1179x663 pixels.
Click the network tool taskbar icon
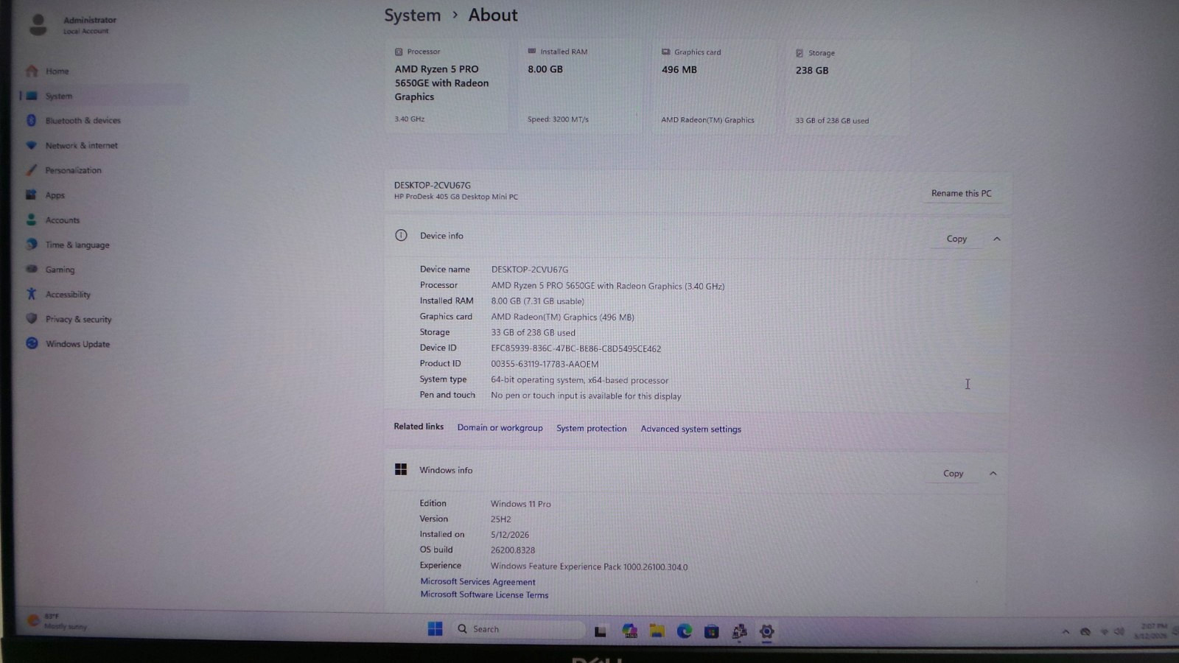tap(739, 631)
